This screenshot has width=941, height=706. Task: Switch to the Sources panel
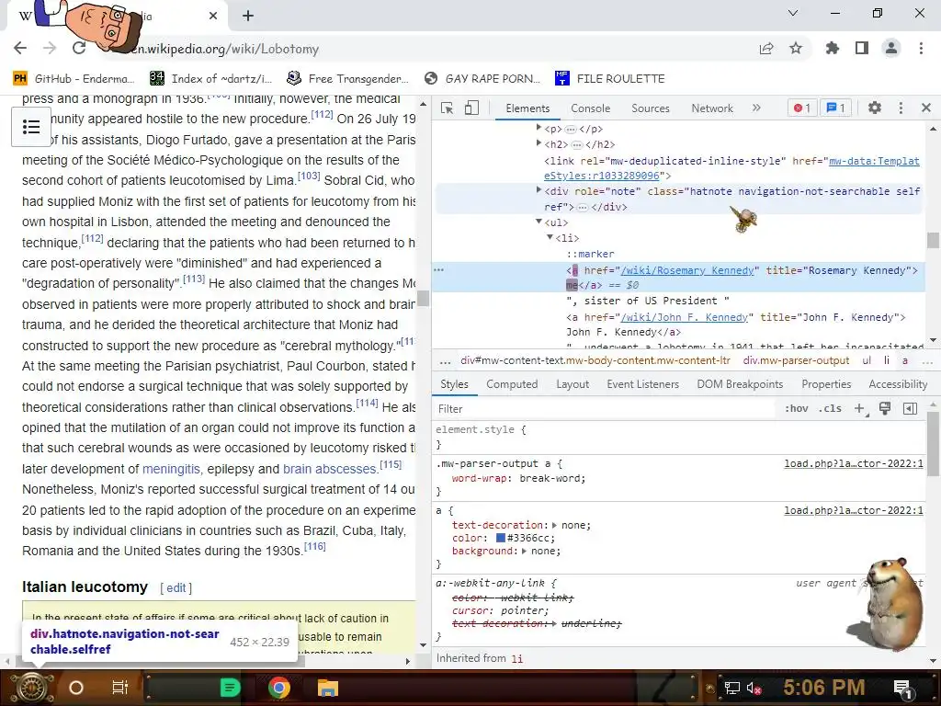(x=651, y=108)
